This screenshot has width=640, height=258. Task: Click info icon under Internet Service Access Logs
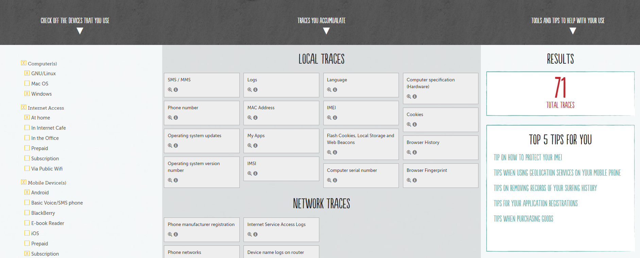255,235
